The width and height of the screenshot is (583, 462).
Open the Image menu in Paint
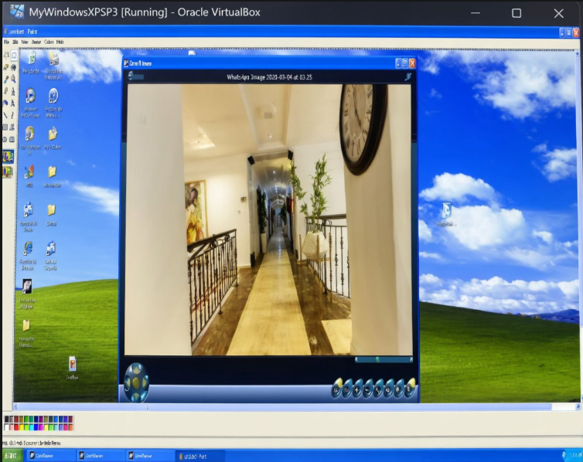(x=36, y=42)
